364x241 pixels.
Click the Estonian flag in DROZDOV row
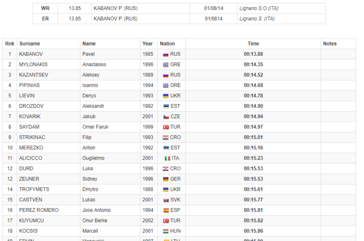[166, 106]
